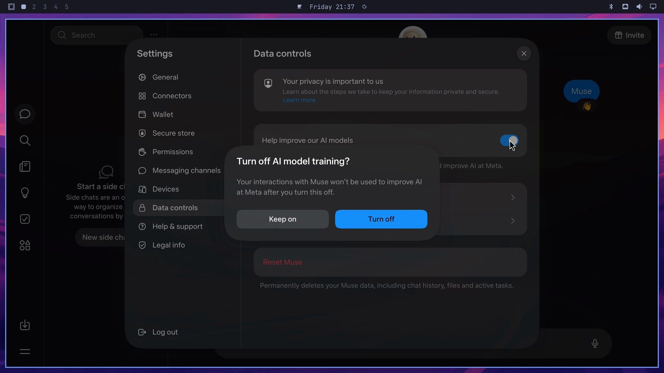Click the layout icon at top-left corner

tap(11, 7)
